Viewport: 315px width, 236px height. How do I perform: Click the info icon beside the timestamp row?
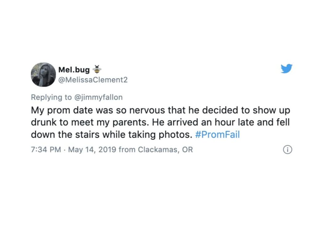click(x=287, y=150)
